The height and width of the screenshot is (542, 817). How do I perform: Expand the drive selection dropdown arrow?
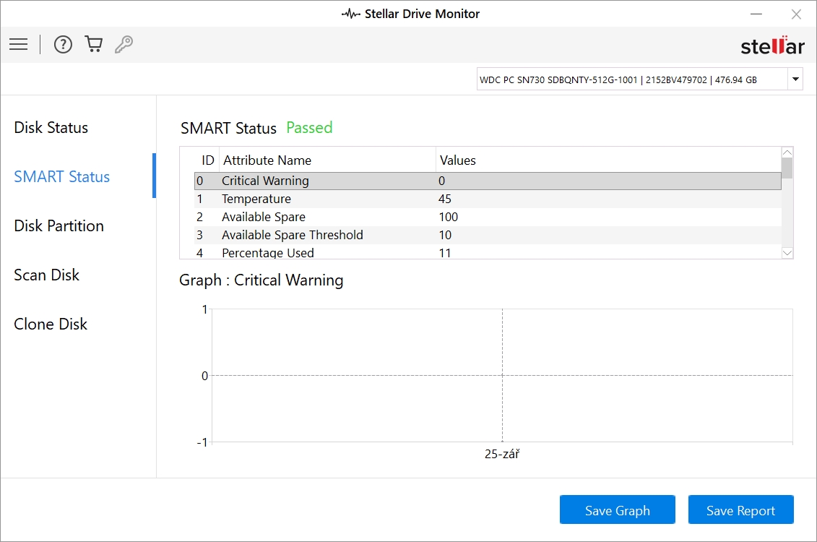[795, 79]
